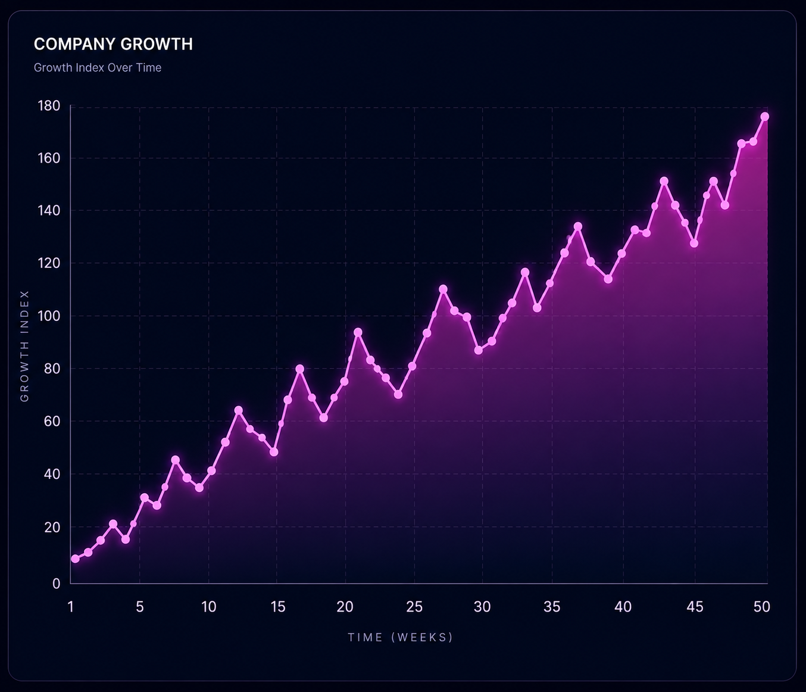Click the low data point near week 45
The image size is (806, 692).
point(694,244)
